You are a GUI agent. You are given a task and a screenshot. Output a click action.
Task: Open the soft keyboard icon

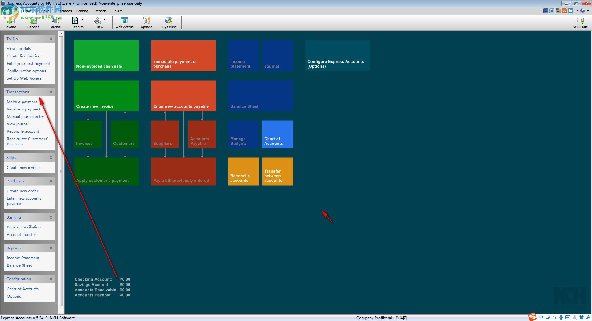pyautogui.click(x=568, y=317)
